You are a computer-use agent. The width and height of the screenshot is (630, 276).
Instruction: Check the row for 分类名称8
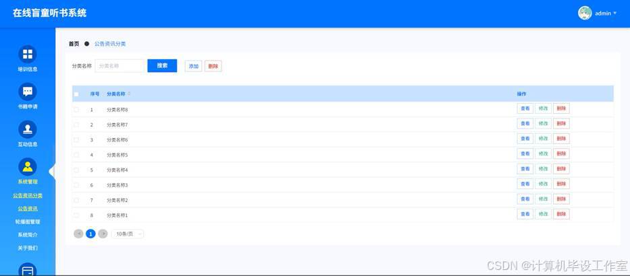click(76, 109)
